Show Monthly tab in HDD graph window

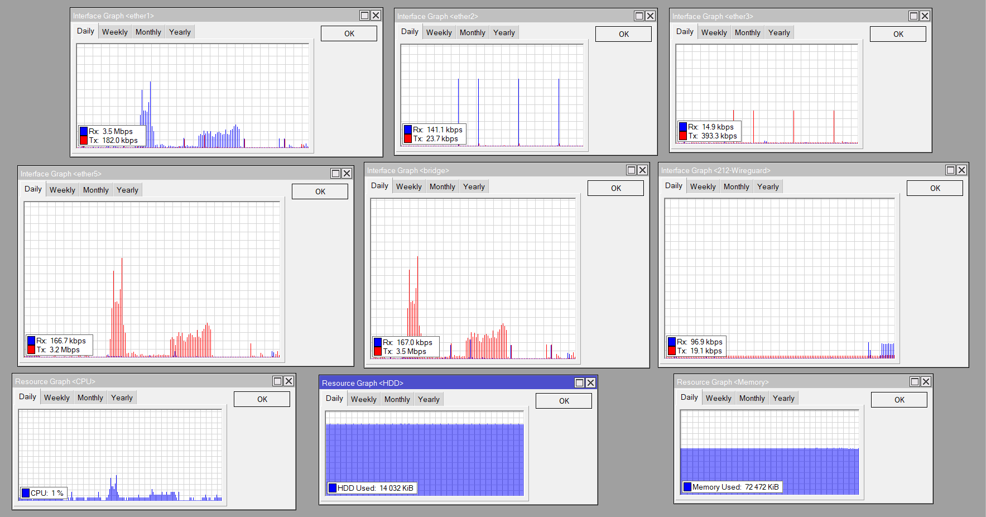tap(397, 399)
